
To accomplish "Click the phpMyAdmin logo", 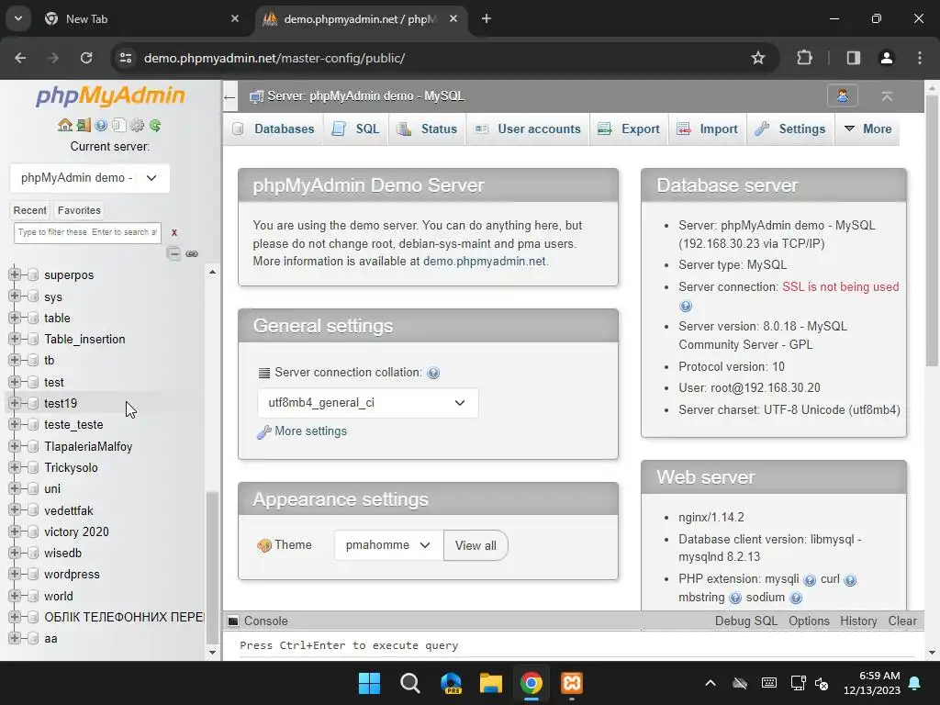I will [x=110, y=95].
